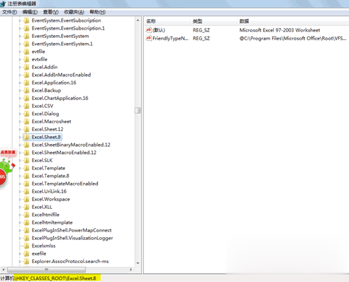Click the Excel.CSV folder icon
349x282 pixels.
pyautogui.click(x=26, y=106)
